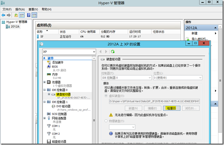Open 文件(F) menu
Viewport: 224px width, 145px height.
point(7,10)
